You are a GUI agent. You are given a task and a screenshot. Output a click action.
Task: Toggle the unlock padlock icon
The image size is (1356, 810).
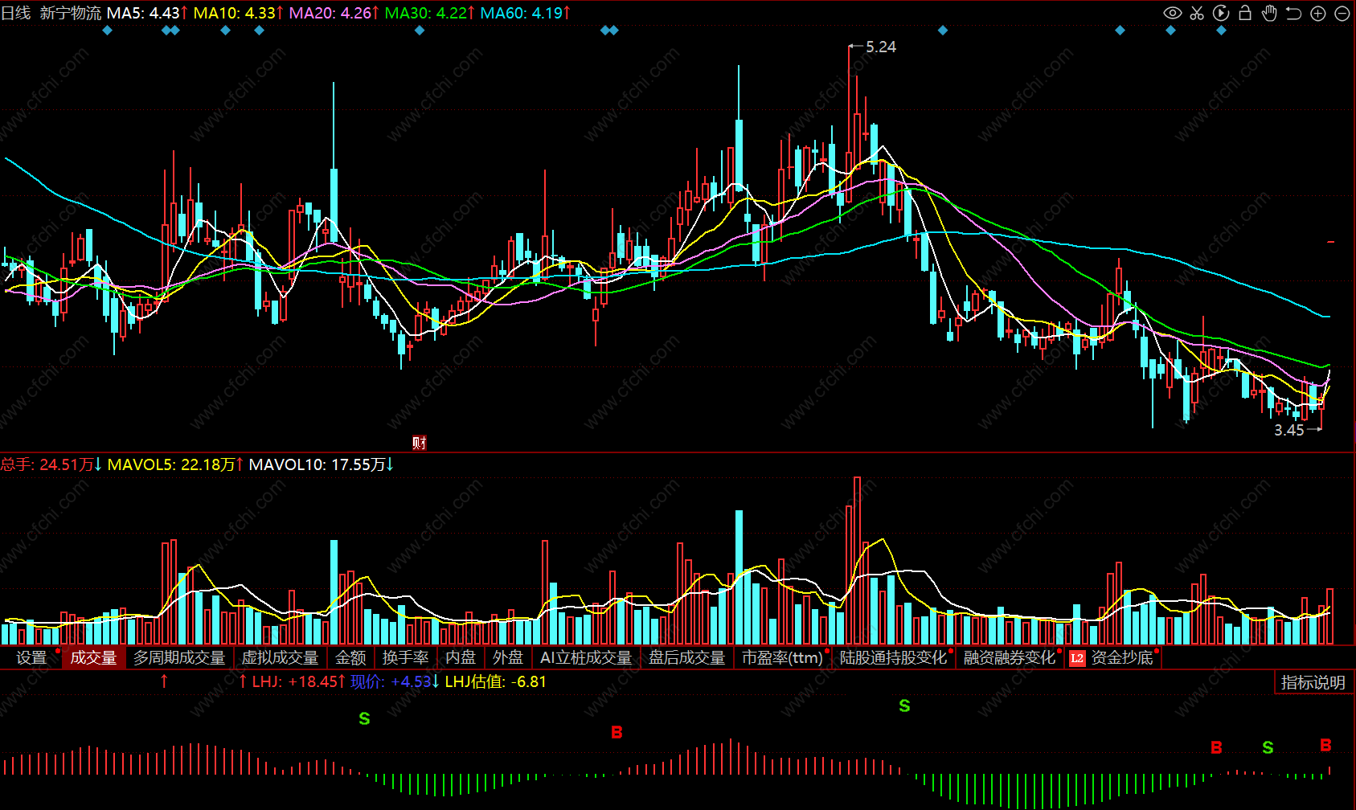click(x=1245, y=13)
